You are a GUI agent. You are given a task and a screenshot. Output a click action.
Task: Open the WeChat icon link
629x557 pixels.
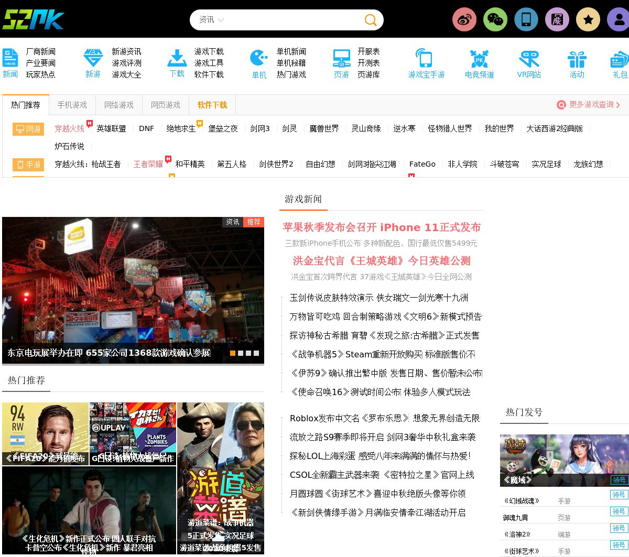(x=495, y=20)
